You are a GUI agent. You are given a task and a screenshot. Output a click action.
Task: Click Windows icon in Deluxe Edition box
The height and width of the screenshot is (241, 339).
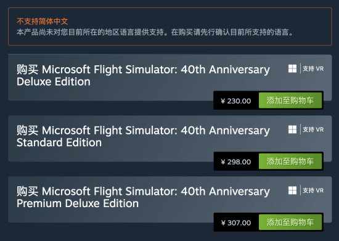click(x=292, y=69)
